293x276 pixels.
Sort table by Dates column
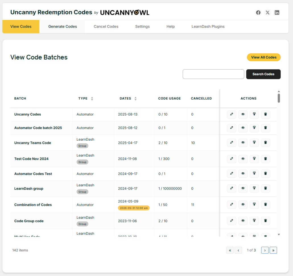135,99
